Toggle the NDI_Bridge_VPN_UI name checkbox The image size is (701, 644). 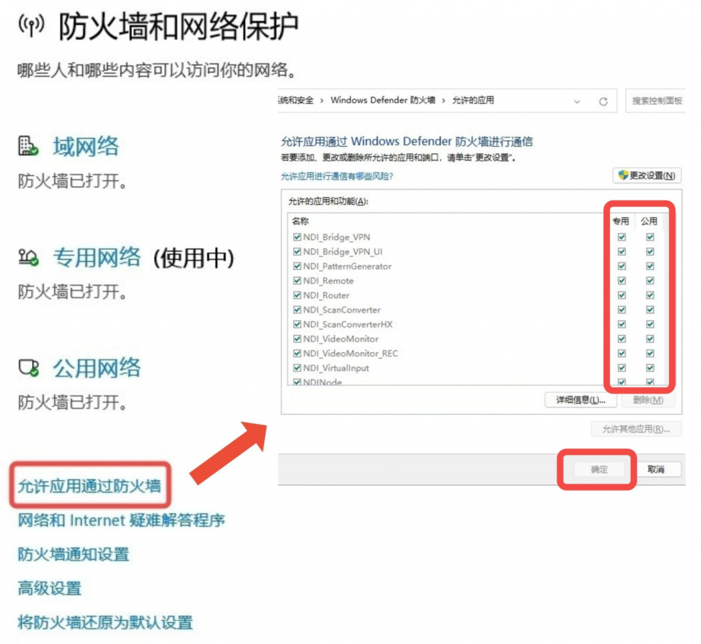tap(297, 251)
